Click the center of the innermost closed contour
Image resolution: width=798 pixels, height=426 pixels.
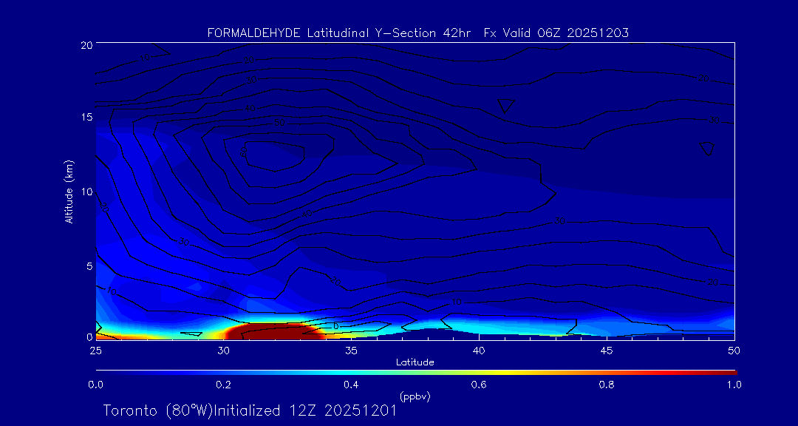click(273, 156)
